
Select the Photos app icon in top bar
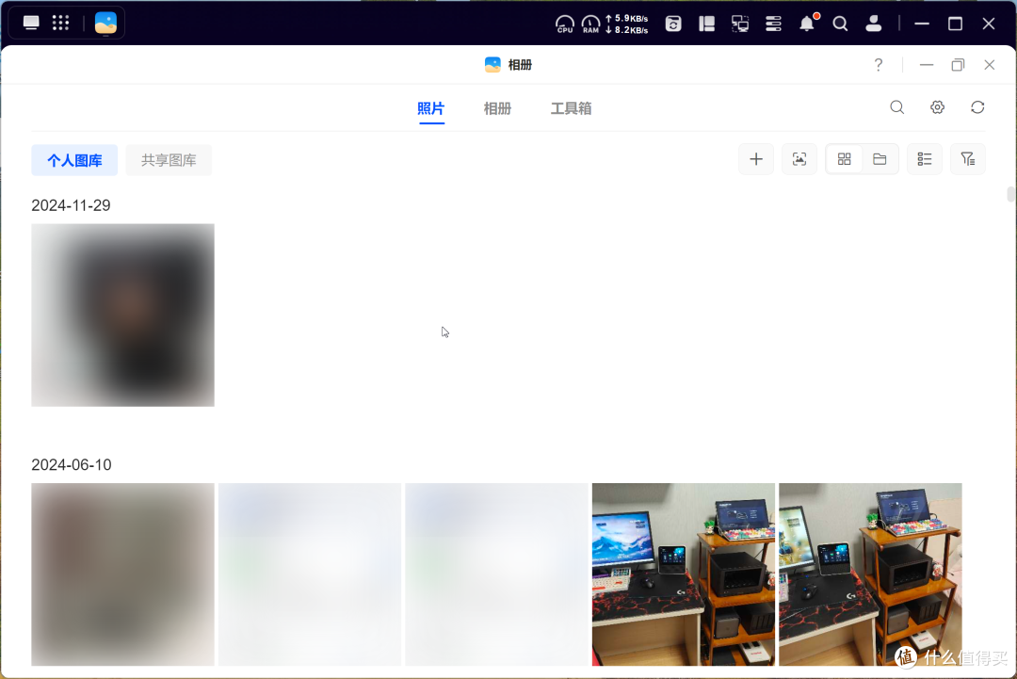105,24
